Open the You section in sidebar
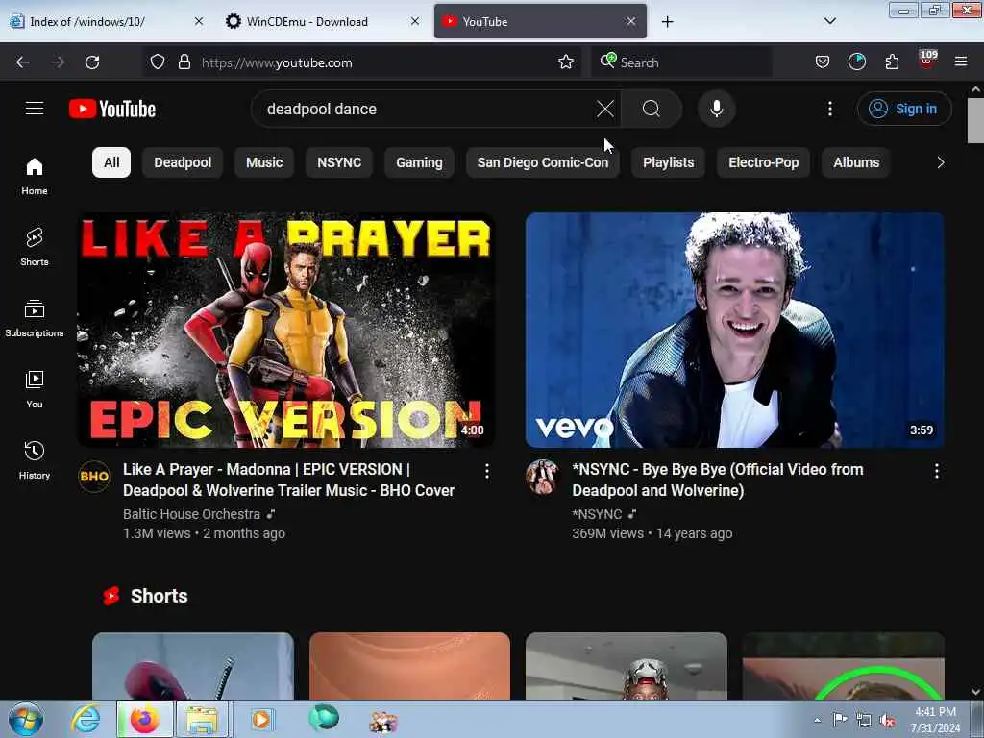This screenshot has height=738, width=984. [35, 389]
